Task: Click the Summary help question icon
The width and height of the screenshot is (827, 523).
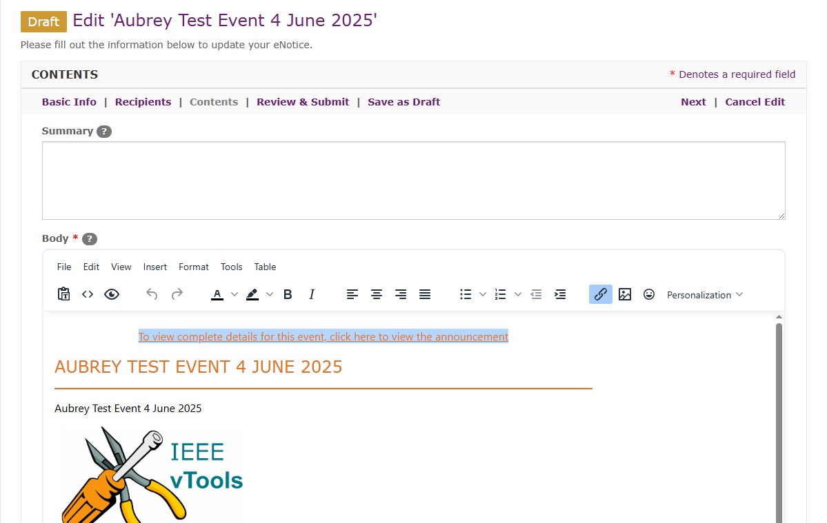Action: tap(104, 131)
